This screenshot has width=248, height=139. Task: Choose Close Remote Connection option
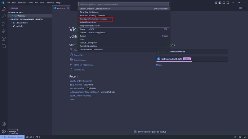pos(124,50)
